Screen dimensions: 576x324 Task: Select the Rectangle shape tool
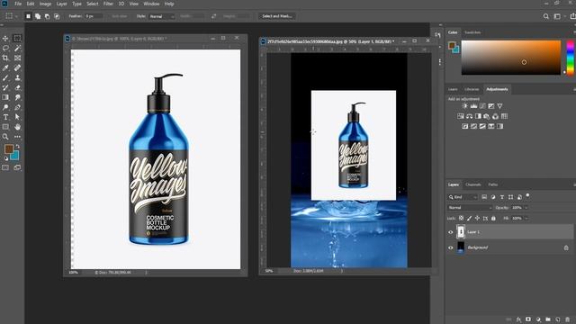coord(5,127)
